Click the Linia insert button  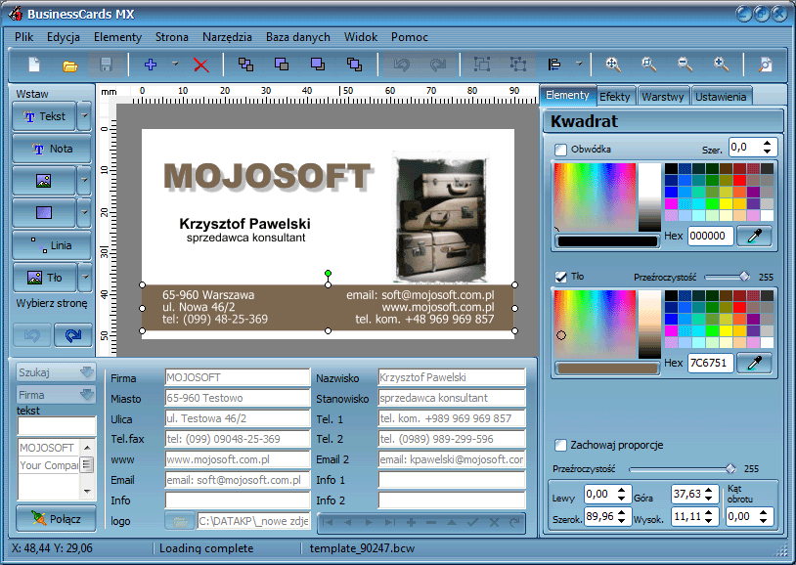(x=52, y=245)
